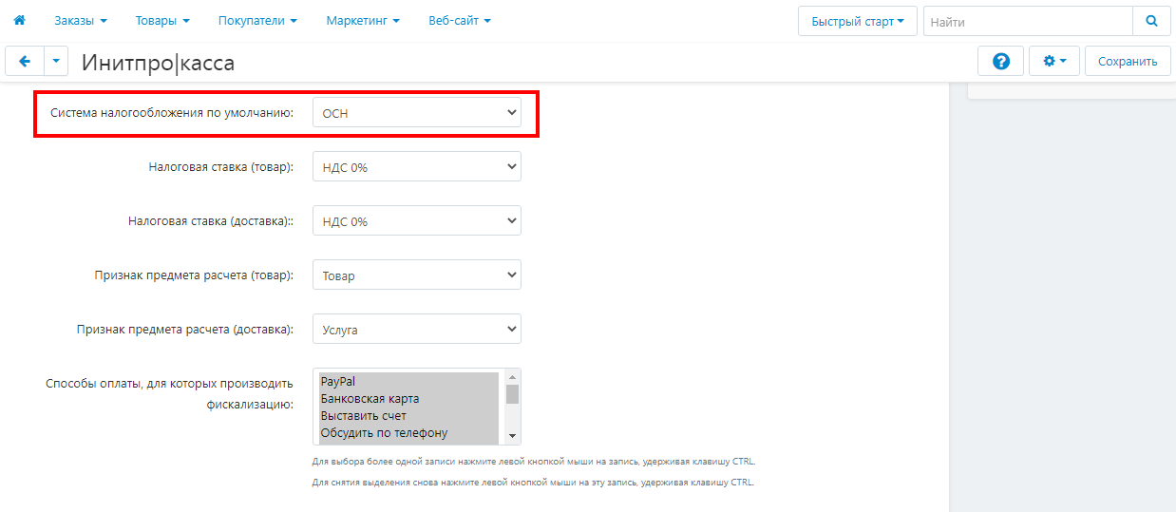This screenshot has width=1176, height=512.
Task: Expand the Быстрый старт dropdown
Action: pos(858,21)
